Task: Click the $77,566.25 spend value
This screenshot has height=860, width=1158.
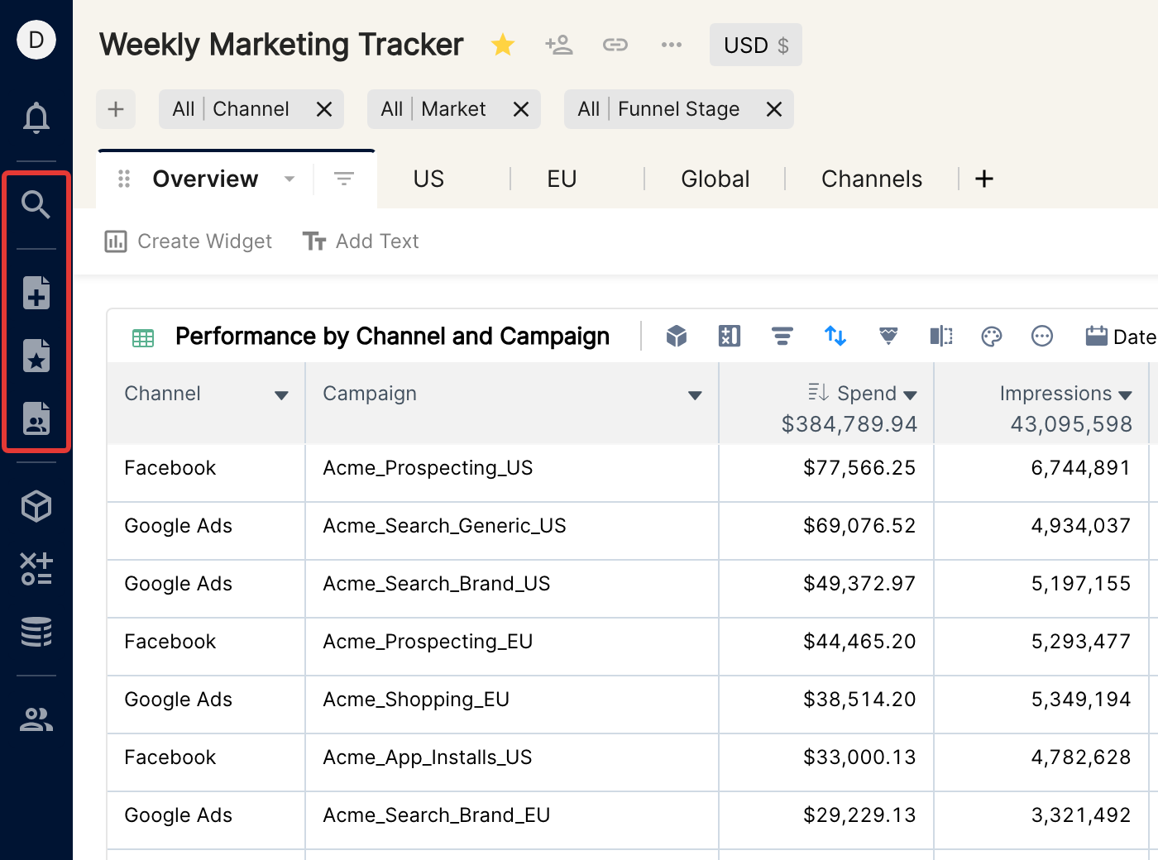Action: tap(859, 468)
